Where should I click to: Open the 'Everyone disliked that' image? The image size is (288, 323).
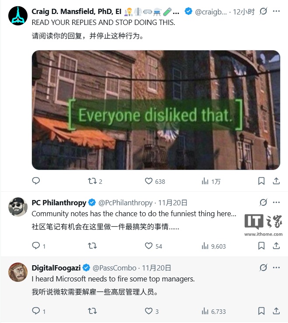pos(156,110)
